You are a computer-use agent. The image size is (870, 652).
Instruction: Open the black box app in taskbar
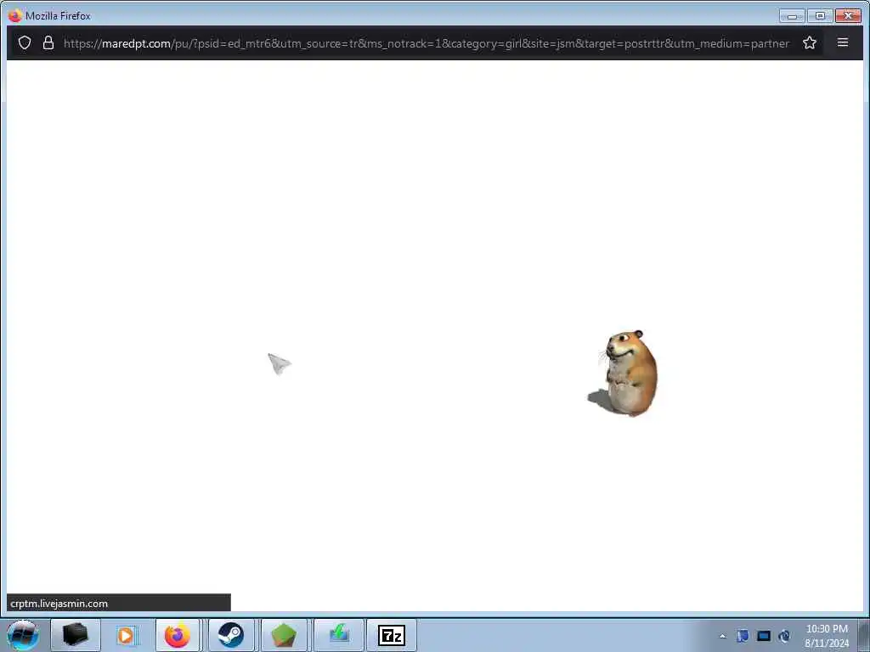click(x=76, y=635)
